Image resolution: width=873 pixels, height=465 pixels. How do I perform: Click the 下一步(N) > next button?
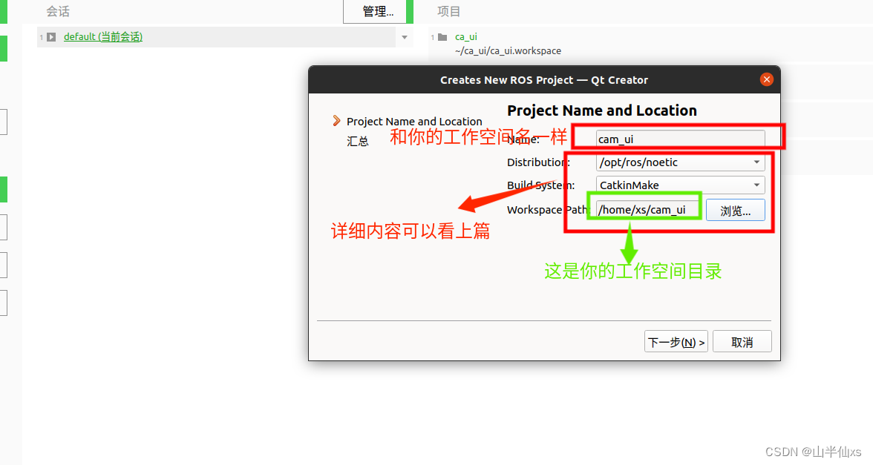point(676,342)
